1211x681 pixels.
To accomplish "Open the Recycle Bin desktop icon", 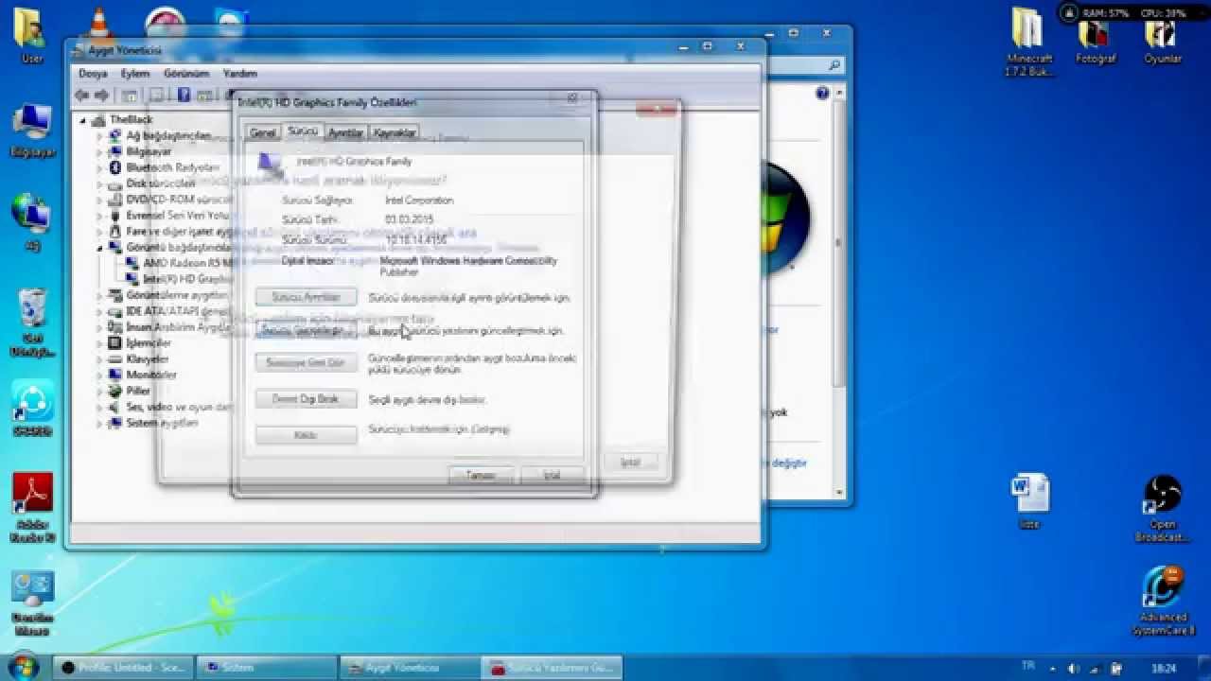I will click(32, 323).
